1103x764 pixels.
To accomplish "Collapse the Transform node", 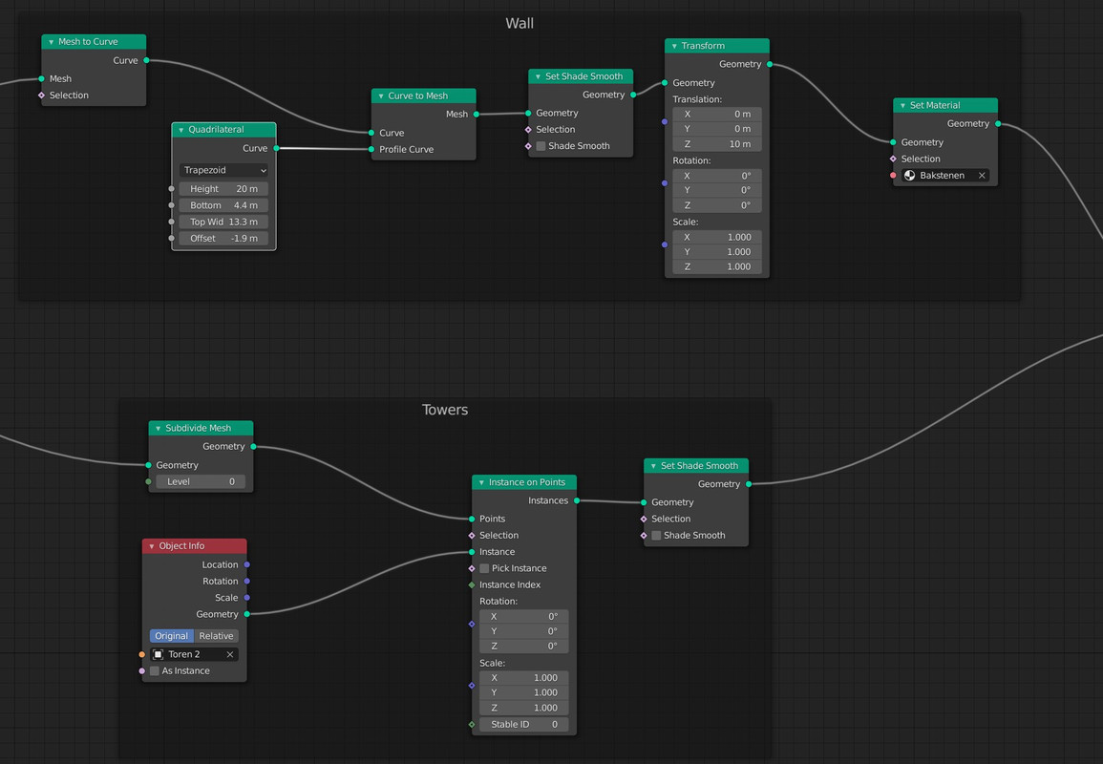I will point(674,47).
